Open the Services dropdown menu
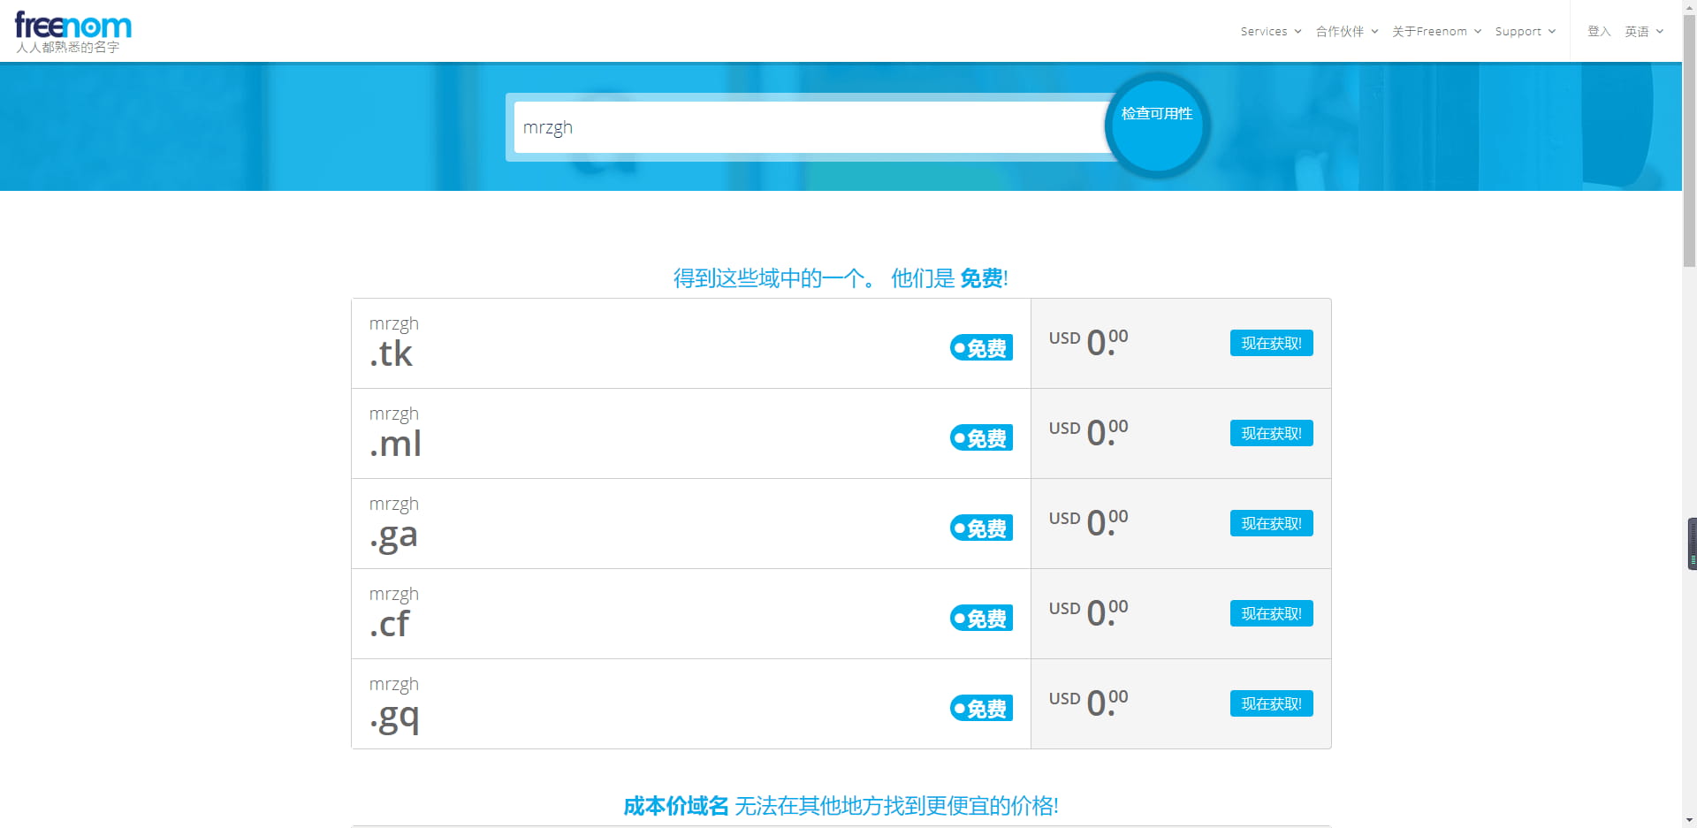 tap(1270, 32)
